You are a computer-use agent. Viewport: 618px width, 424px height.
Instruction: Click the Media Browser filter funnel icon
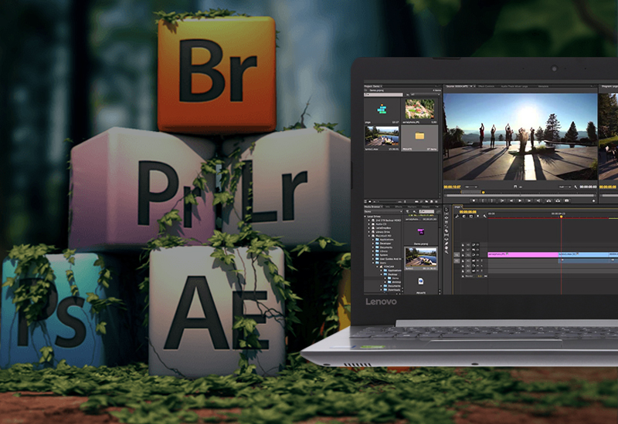pos(408,211)
